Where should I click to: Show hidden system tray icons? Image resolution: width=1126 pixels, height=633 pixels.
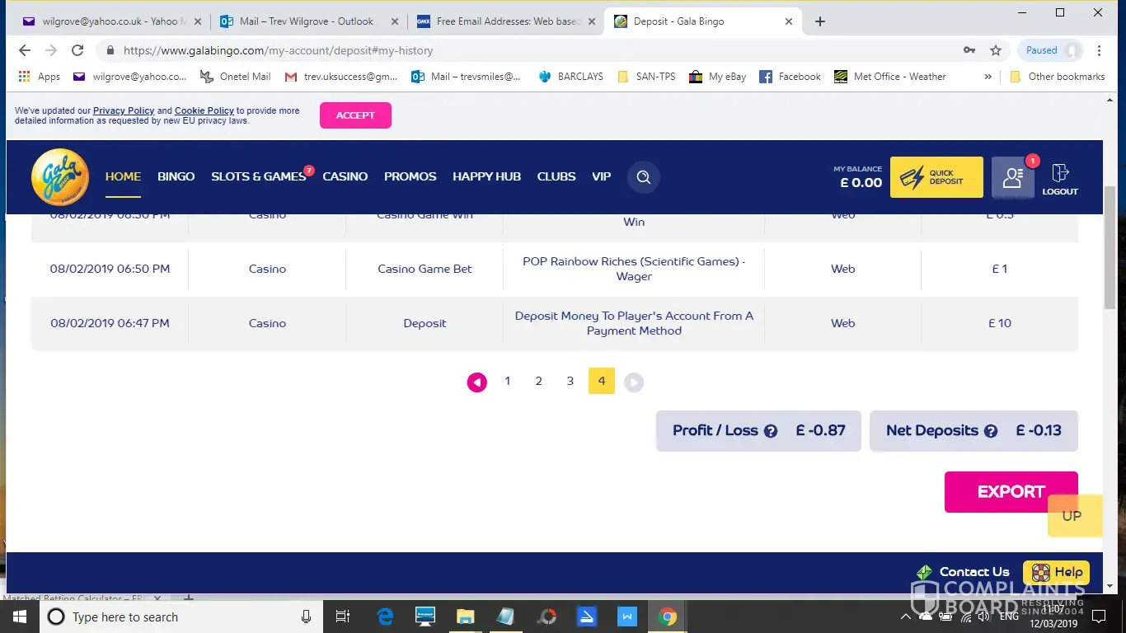tap(905, 617)
